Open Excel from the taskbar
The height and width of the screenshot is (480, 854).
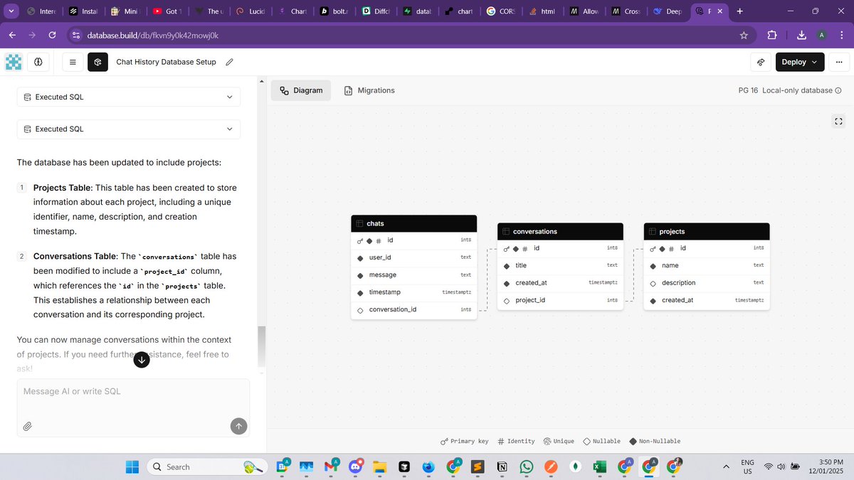[599, 466]
